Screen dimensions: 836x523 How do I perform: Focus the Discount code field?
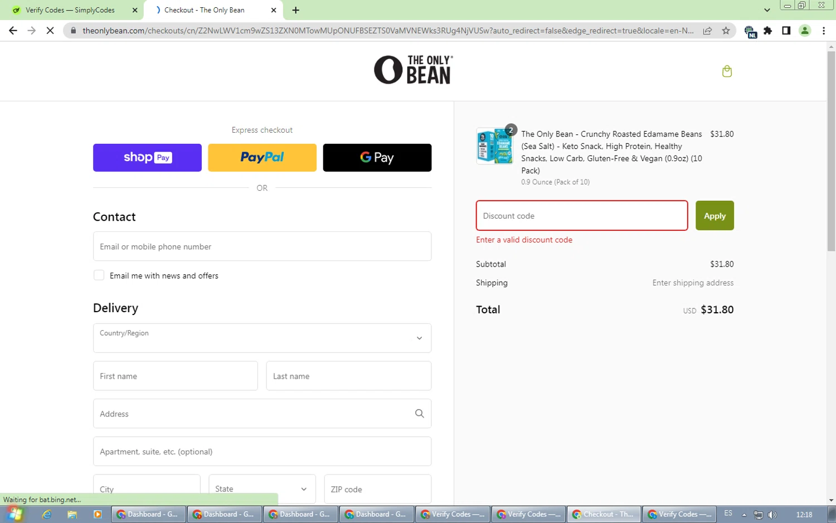point(582,216)
